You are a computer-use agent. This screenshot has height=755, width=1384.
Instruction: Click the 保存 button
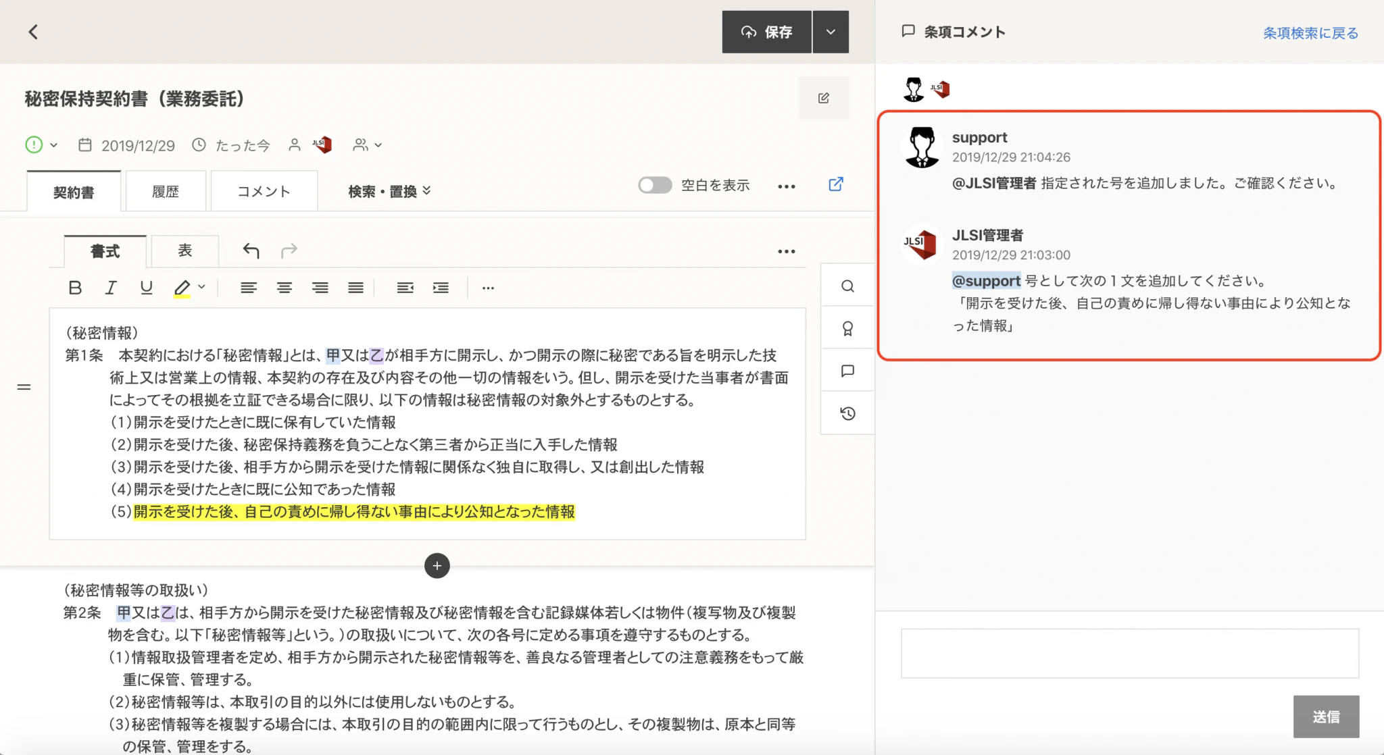coord(766,32)
